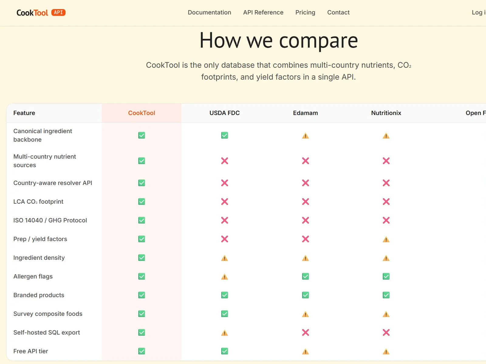Click the Feature column header

pos(24,113)
